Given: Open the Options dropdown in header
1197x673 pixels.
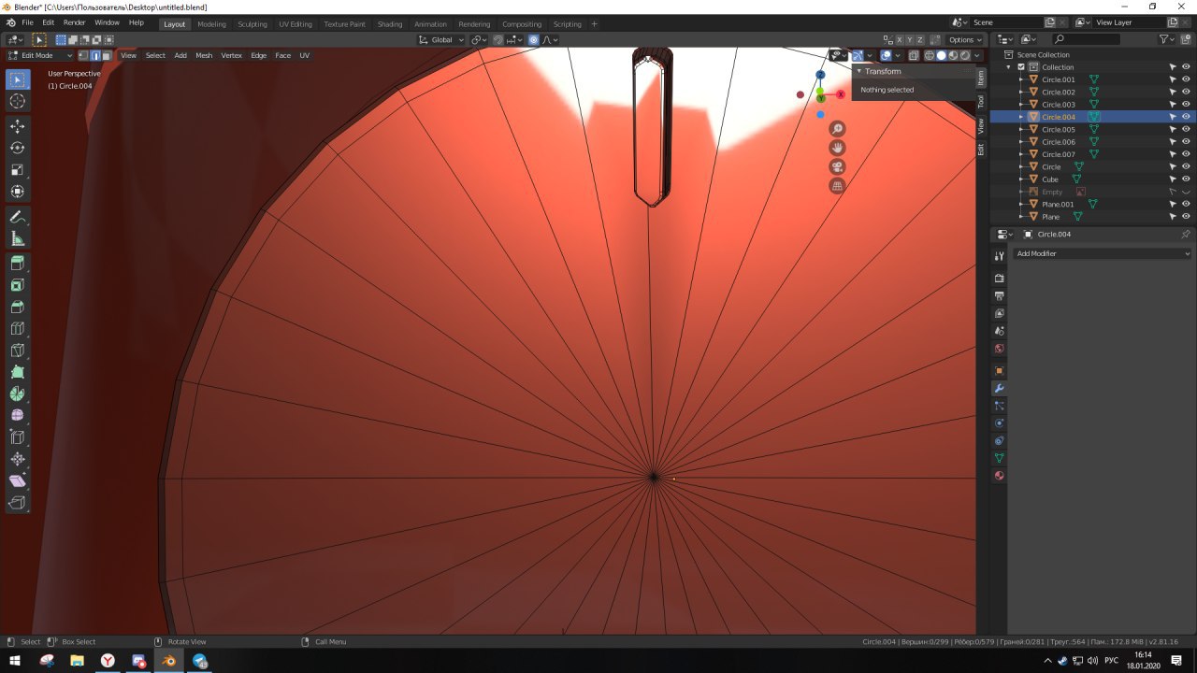Looking at the screenshot, I should 965,40.
